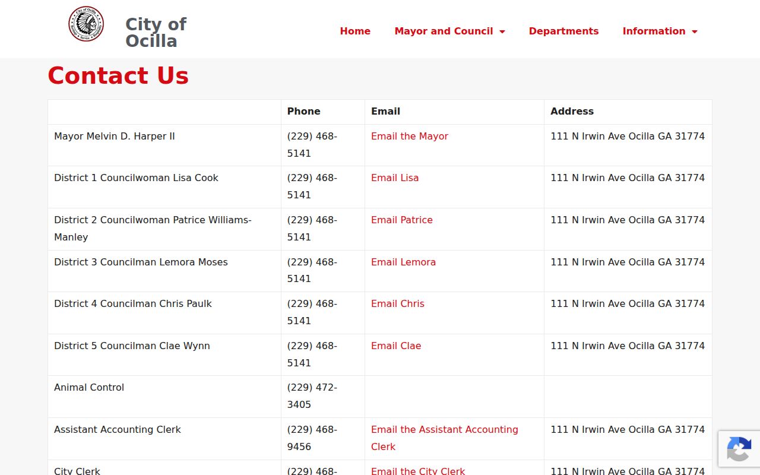Select the Mayor Melvin D. Harper II cell
This screenshot has width=760, height=475.
click(164, 145)
